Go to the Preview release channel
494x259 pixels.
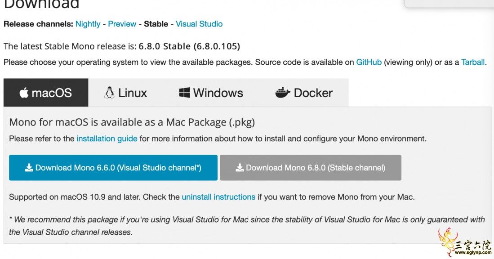[122, 24]
